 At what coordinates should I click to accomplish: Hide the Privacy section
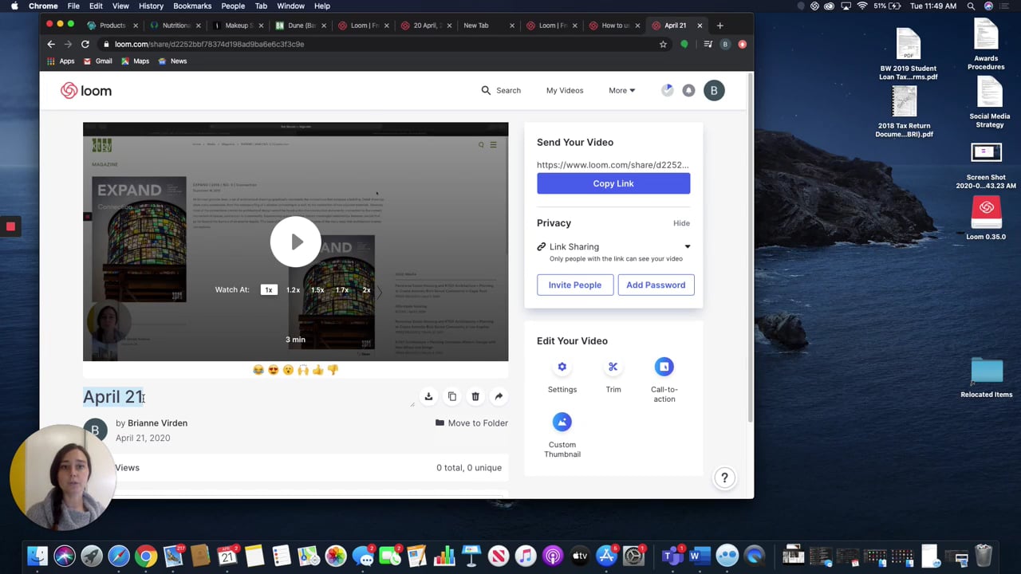681,223
